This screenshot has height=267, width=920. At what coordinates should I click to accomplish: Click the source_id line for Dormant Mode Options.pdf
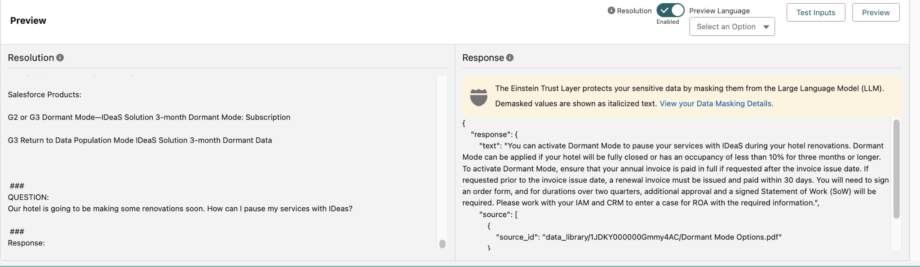pyautogui.click(x=638, y=237)
